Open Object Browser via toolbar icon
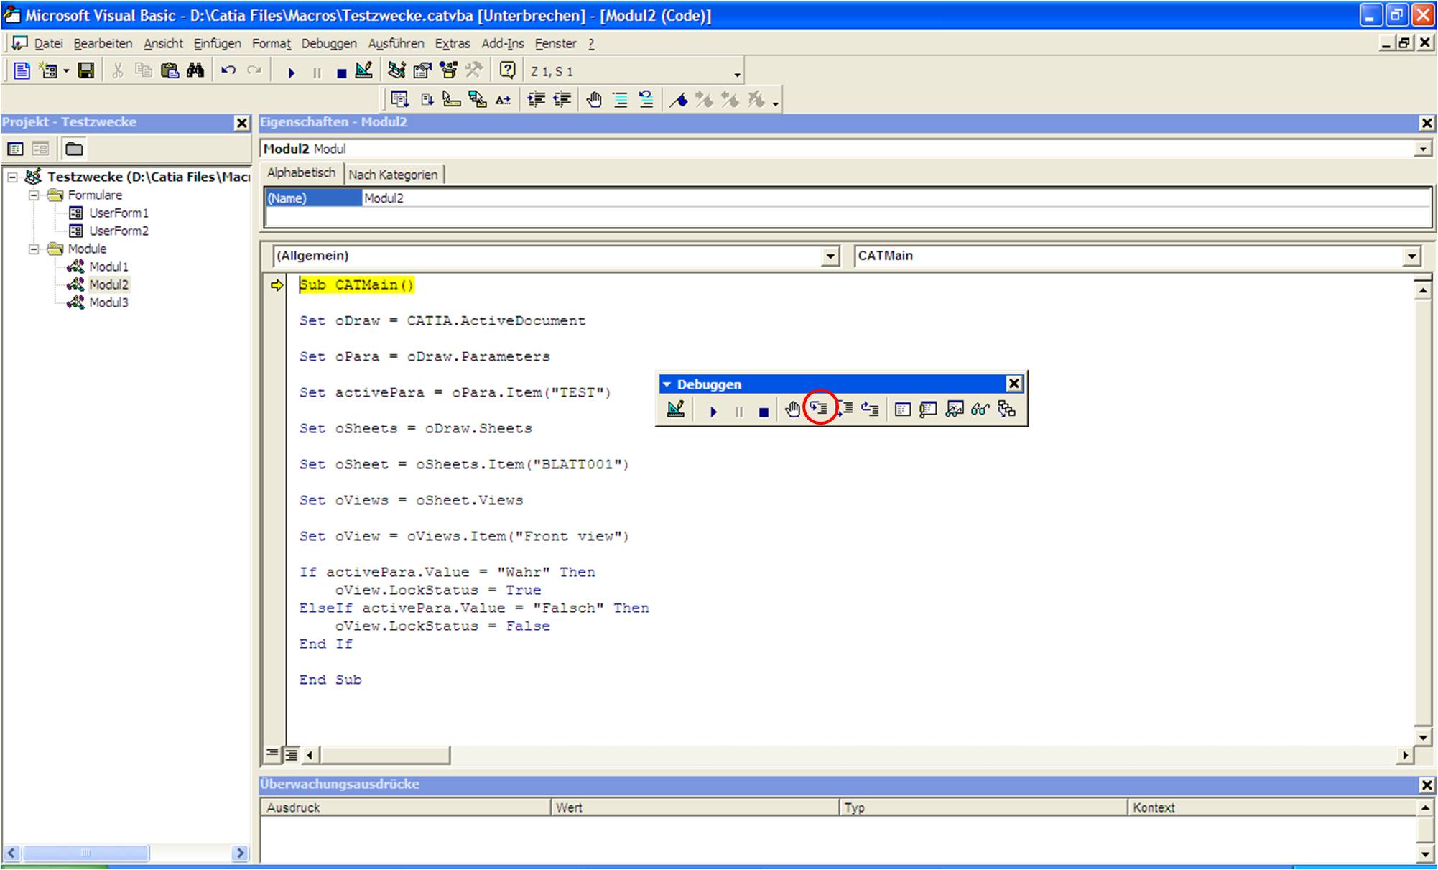Viewport: 1438px width, 870px height. [448, 70]
